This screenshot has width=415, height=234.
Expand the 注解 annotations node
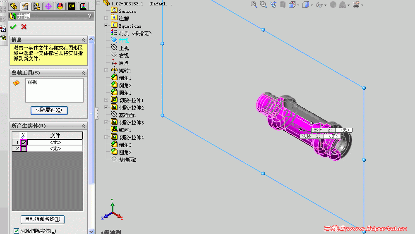[x=106, y=18]
